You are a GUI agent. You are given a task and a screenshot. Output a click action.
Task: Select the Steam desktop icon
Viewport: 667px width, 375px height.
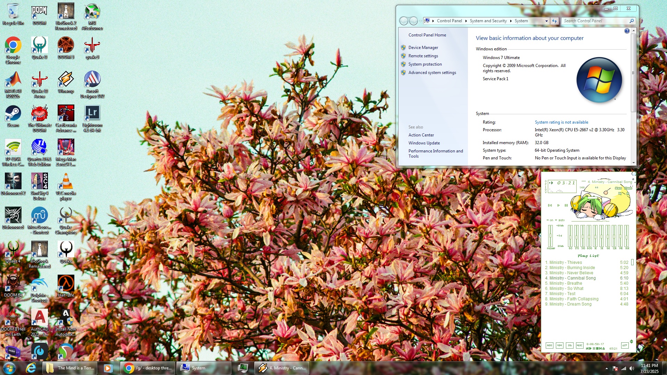[13, 116]
